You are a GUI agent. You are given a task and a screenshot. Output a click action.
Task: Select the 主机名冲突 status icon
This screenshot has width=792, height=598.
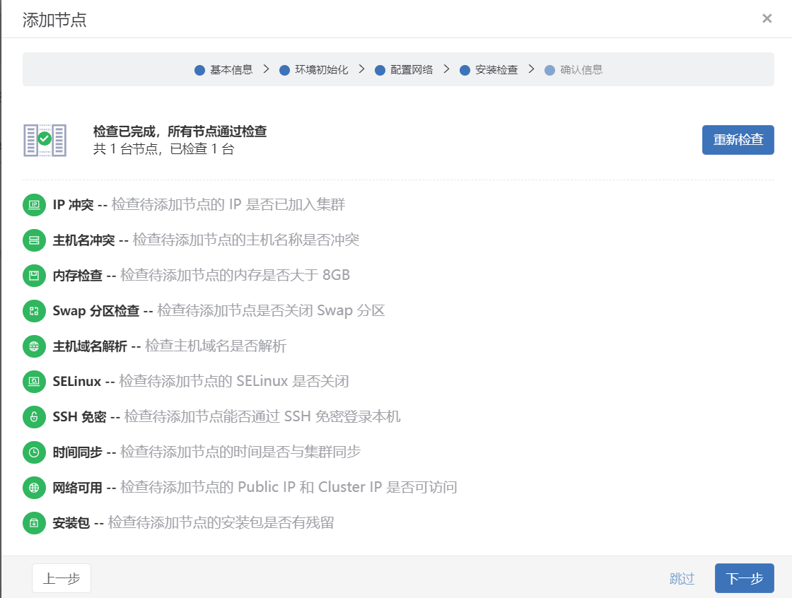[x=33, y=240]
